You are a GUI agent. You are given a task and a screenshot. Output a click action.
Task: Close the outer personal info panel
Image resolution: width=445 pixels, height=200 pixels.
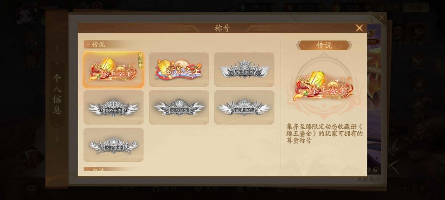click(x=382, y=18)
